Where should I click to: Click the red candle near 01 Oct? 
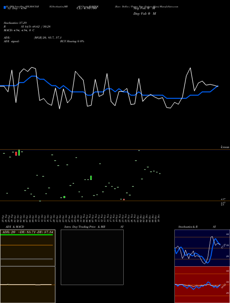[16, 154]
